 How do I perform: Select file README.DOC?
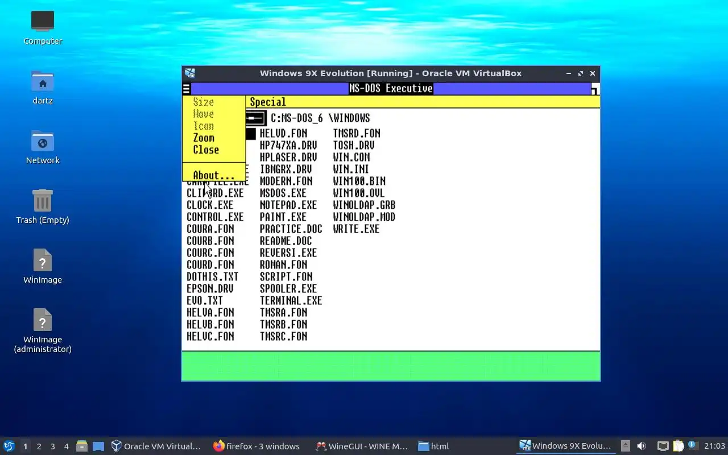click(x=286, y=241)
